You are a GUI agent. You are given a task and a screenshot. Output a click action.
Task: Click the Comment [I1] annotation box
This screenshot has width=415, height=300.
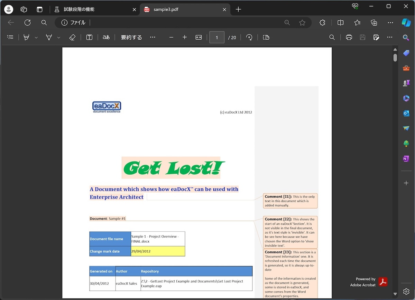click(290, 201)
